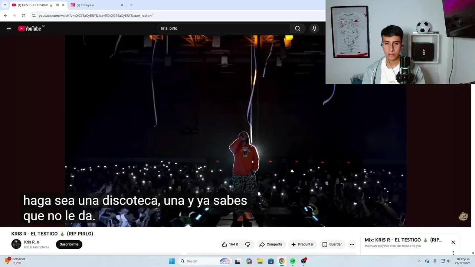Open the tab search dropdown arrow
Viewport: 475px width, 267px height.
click(x=5, y=5)
